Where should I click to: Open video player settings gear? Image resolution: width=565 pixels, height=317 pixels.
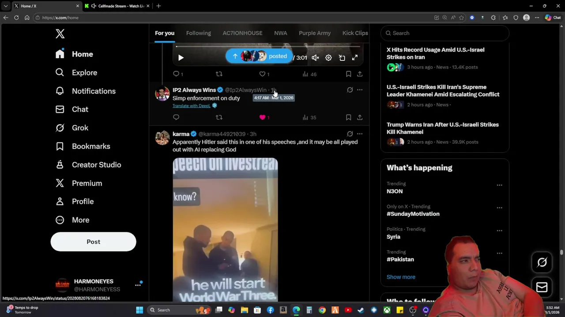pos(328,58)
